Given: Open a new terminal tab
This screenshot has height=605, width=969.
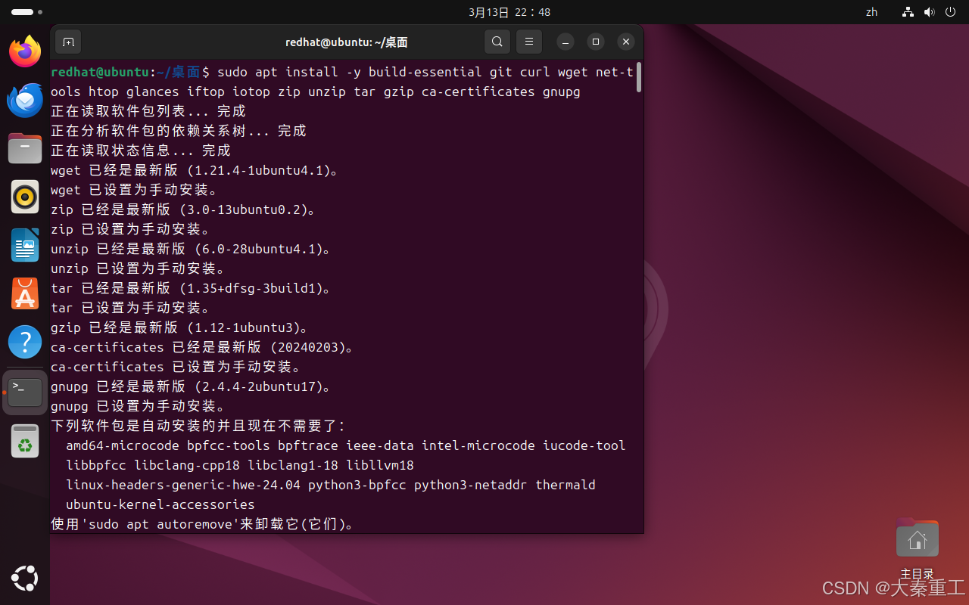Looking at the screenshot, I should (x=68, y=42).
